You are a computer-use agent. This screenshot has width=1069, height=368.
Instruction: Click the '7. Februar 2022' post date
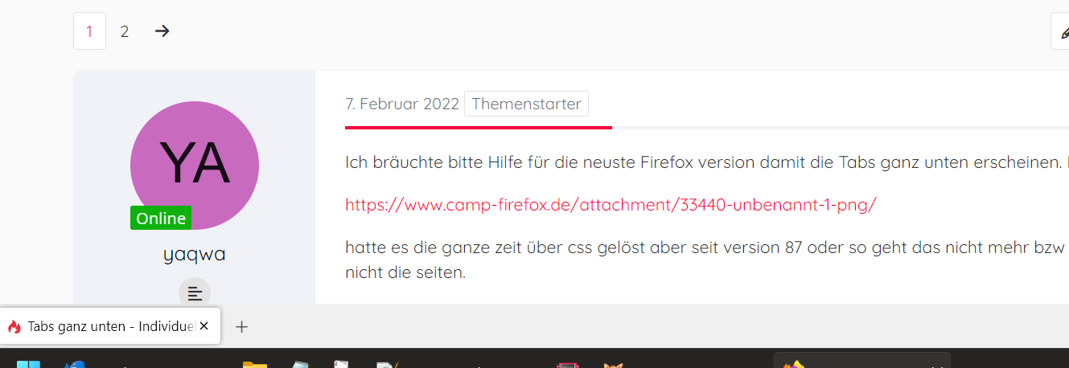tap(402, 104)
